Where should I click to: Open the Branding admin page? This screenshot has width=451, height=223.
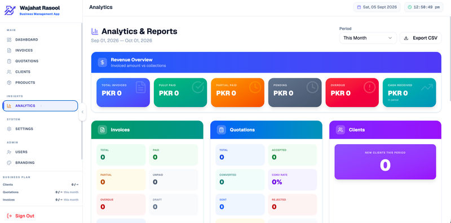40,163
